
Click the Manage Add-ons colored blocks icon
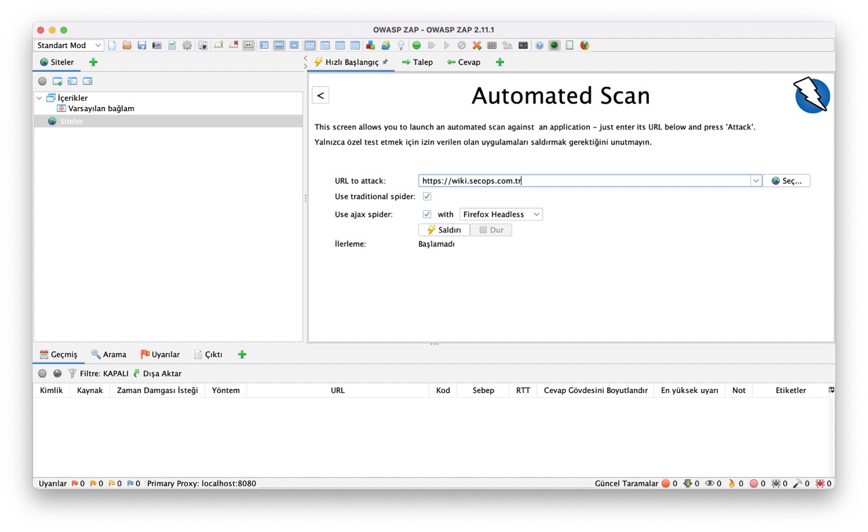(x=370, y=45)
